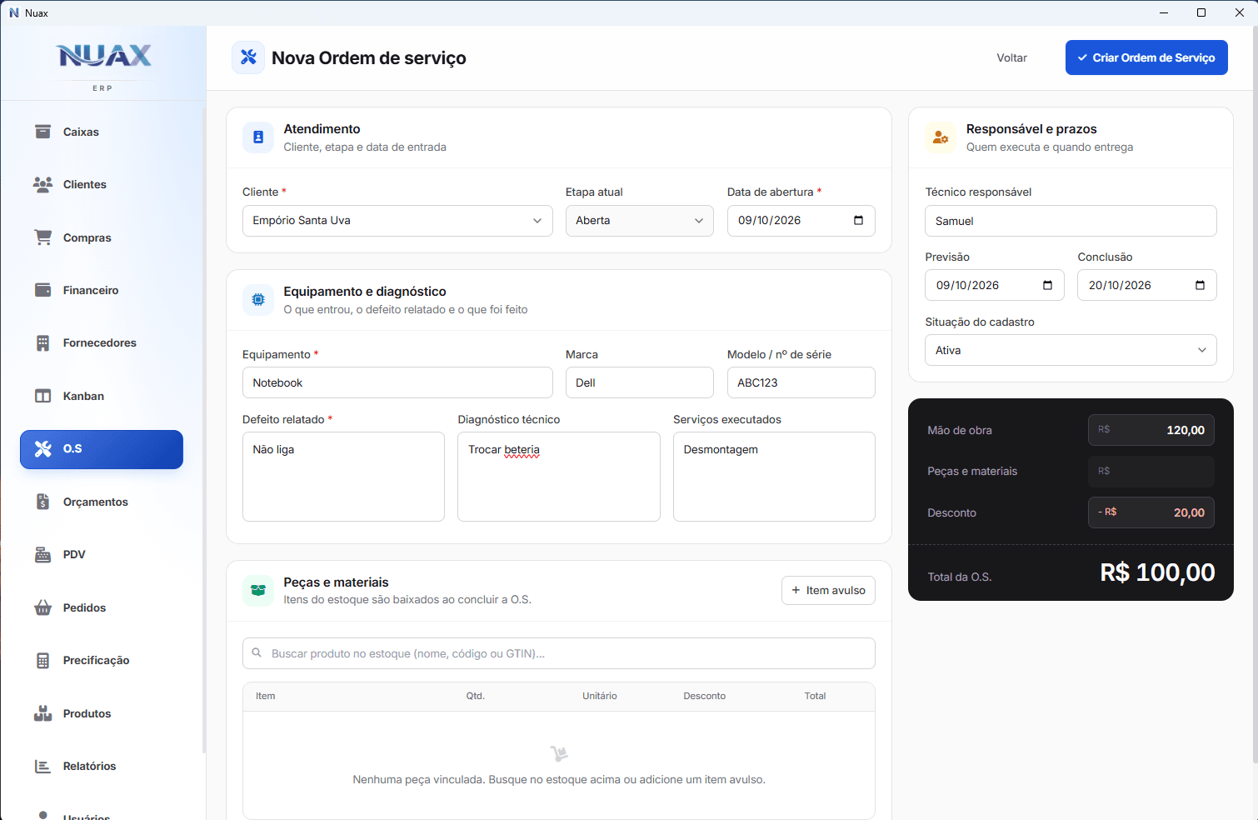Open calendar picker for Conclusão date
The width and height of the screenshot is (1258, 820).
tap(1200, 285)
